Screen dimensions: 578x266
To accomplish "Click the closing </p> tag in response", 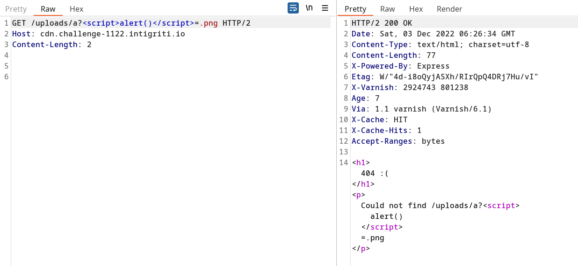I will pos(361,248).
